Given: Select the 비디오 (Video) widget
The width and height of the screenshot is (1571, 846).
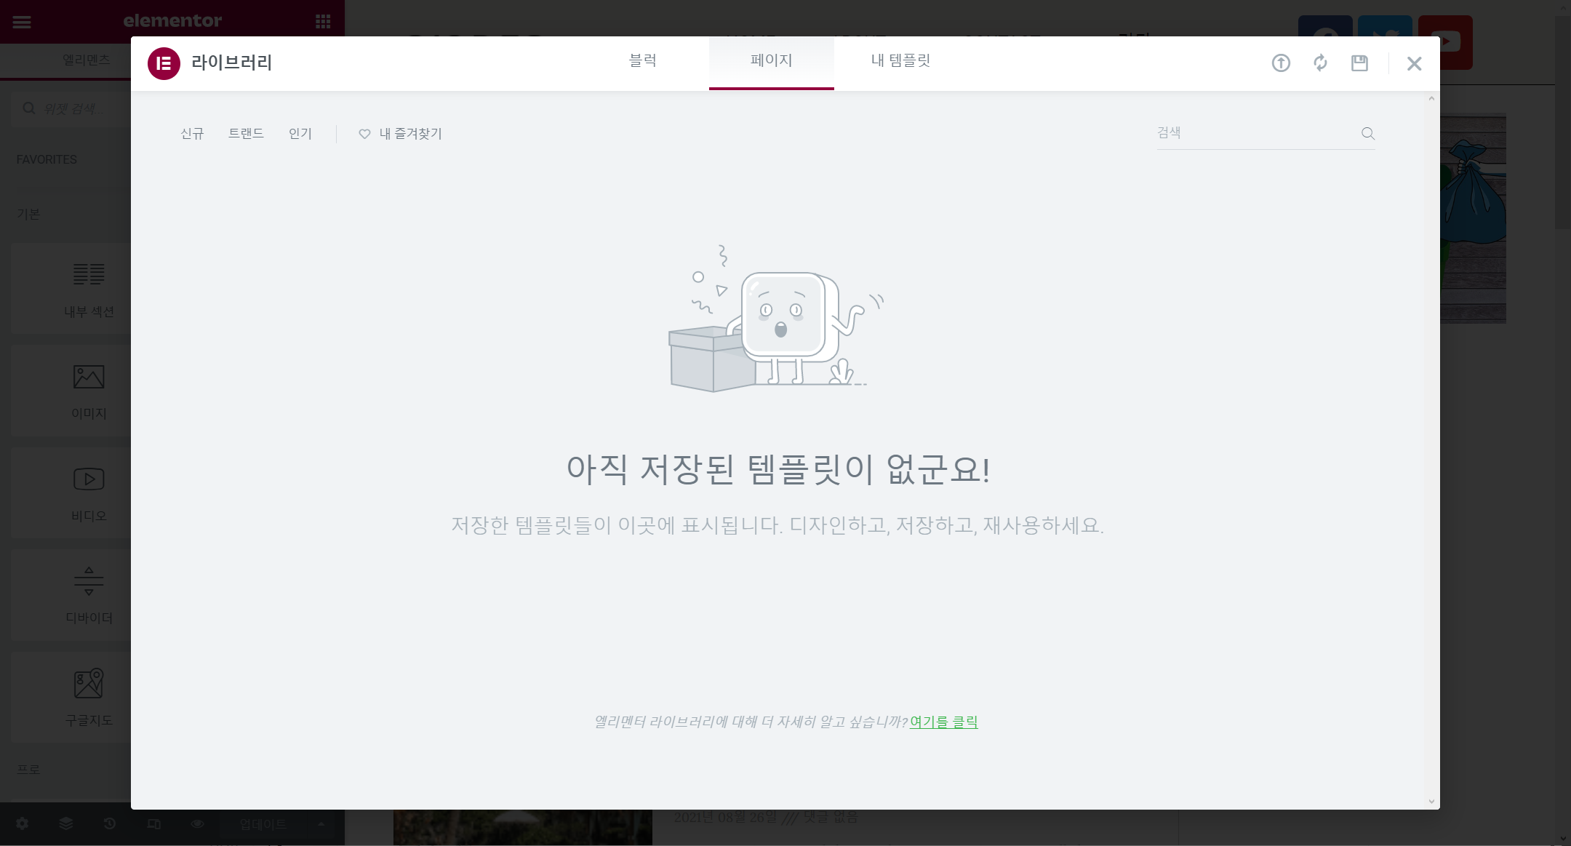Looking at the screenshot, I should click(x=88, y=493).
